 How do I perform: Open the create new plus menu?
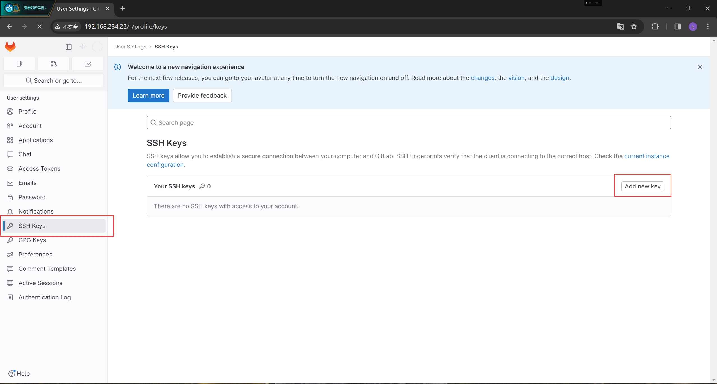pos(83,47)
